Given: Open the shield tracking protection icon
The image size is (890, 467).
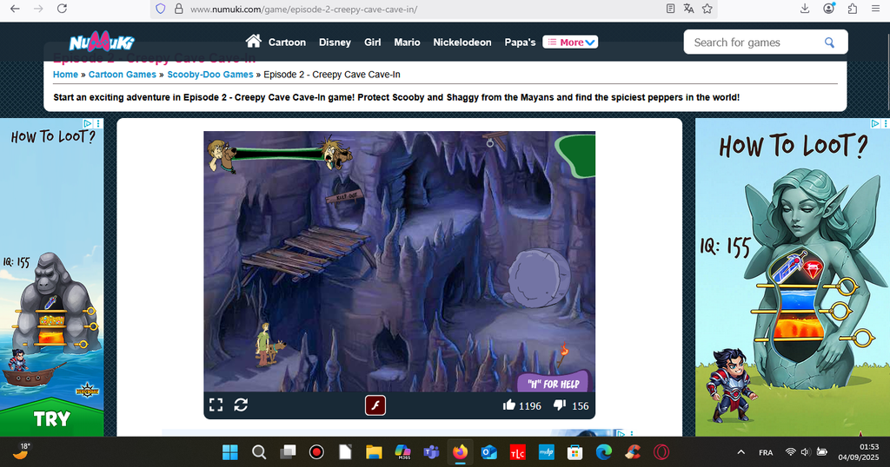Looking at the screenshot, I should [161, 9].
